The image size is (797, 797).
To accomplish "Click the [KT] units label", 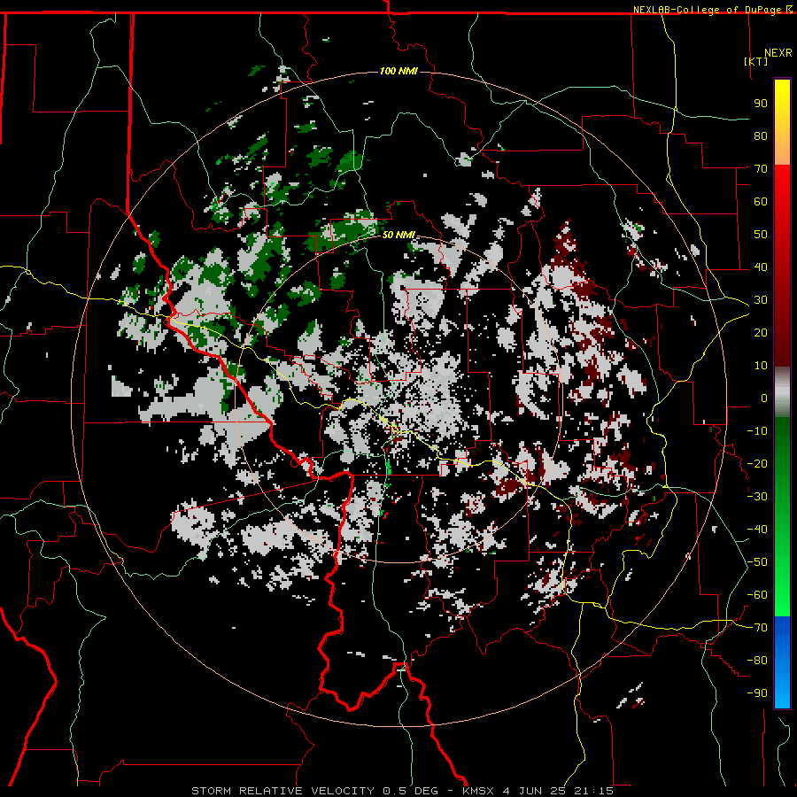I will coord(755,61).
